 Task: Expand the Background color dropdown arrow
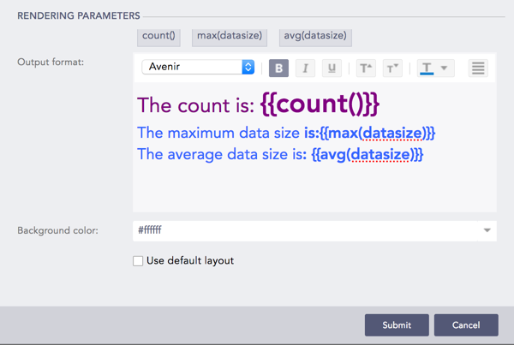487,230
